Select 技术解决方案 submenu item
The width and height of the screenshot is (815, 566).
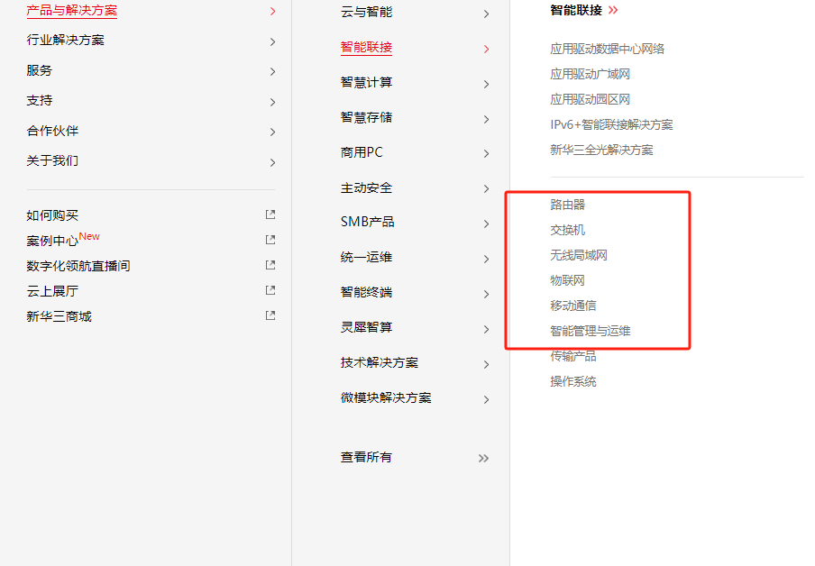[380, 363]
